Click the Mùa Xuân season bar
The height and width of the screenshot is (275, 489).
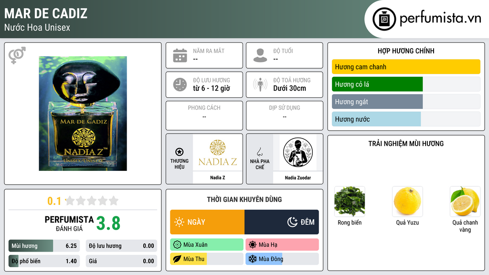click(x=207, y=245)
